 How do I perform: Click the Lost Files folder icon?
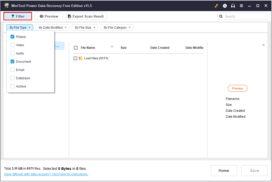[81, 58]
